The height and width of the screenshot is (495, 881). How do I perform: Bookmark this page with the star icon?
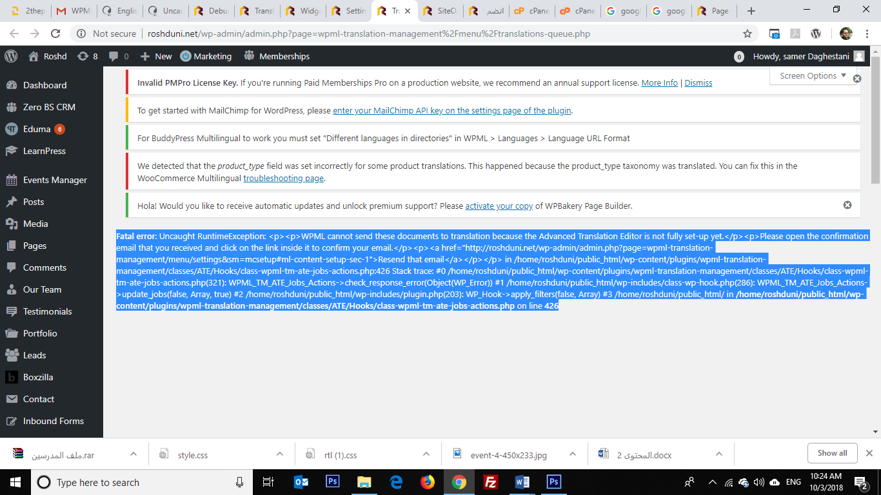click(747, 34)
